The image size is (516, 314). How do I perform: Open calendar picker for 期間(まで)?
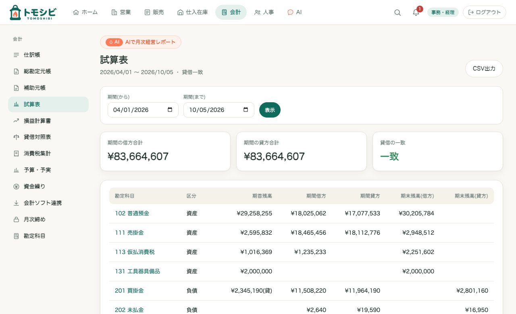246,110
